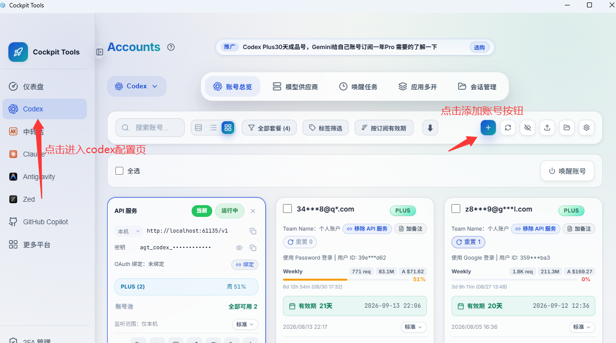This screenshot has width=616, height=343.
Task: Close the API 服务 card
Action: (253, 211)
